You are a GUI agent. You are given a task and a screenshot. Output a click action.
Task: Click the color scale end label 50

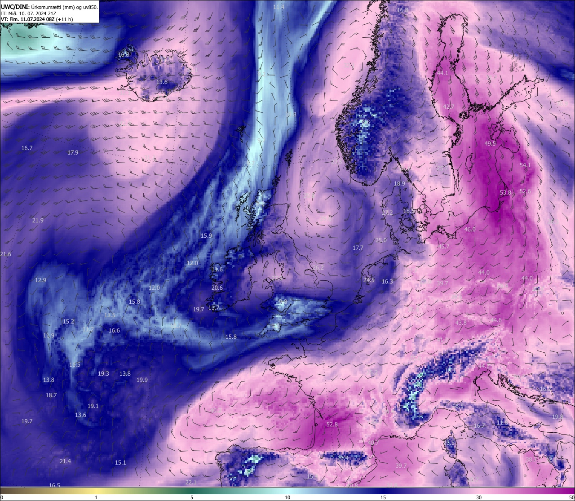click(571, 497)
